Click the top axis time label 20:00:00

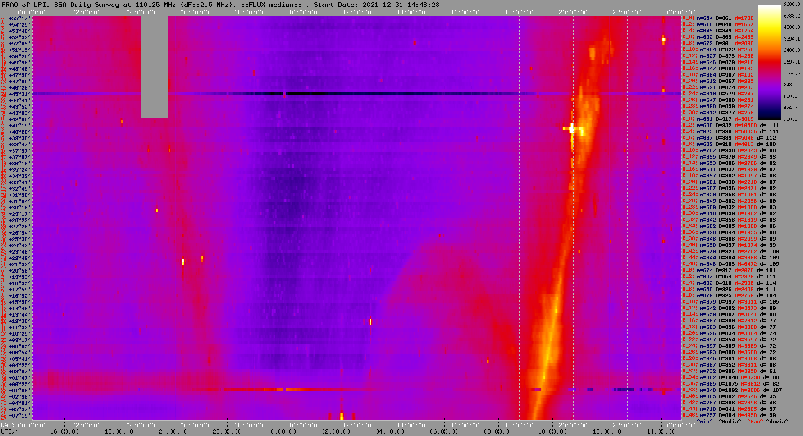pos(573,13)
